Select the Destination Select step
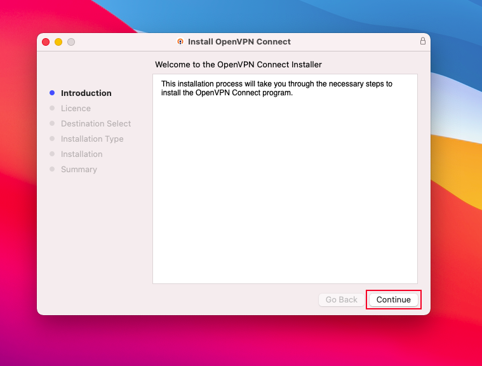The height and width of the screenshot is (366, 482). coord(96,124)
